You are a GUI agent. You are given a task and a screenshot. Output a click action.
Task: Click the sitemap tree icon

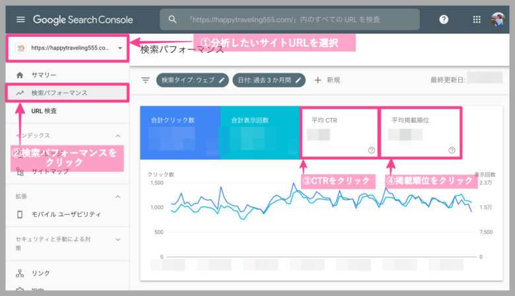[20, 172]
